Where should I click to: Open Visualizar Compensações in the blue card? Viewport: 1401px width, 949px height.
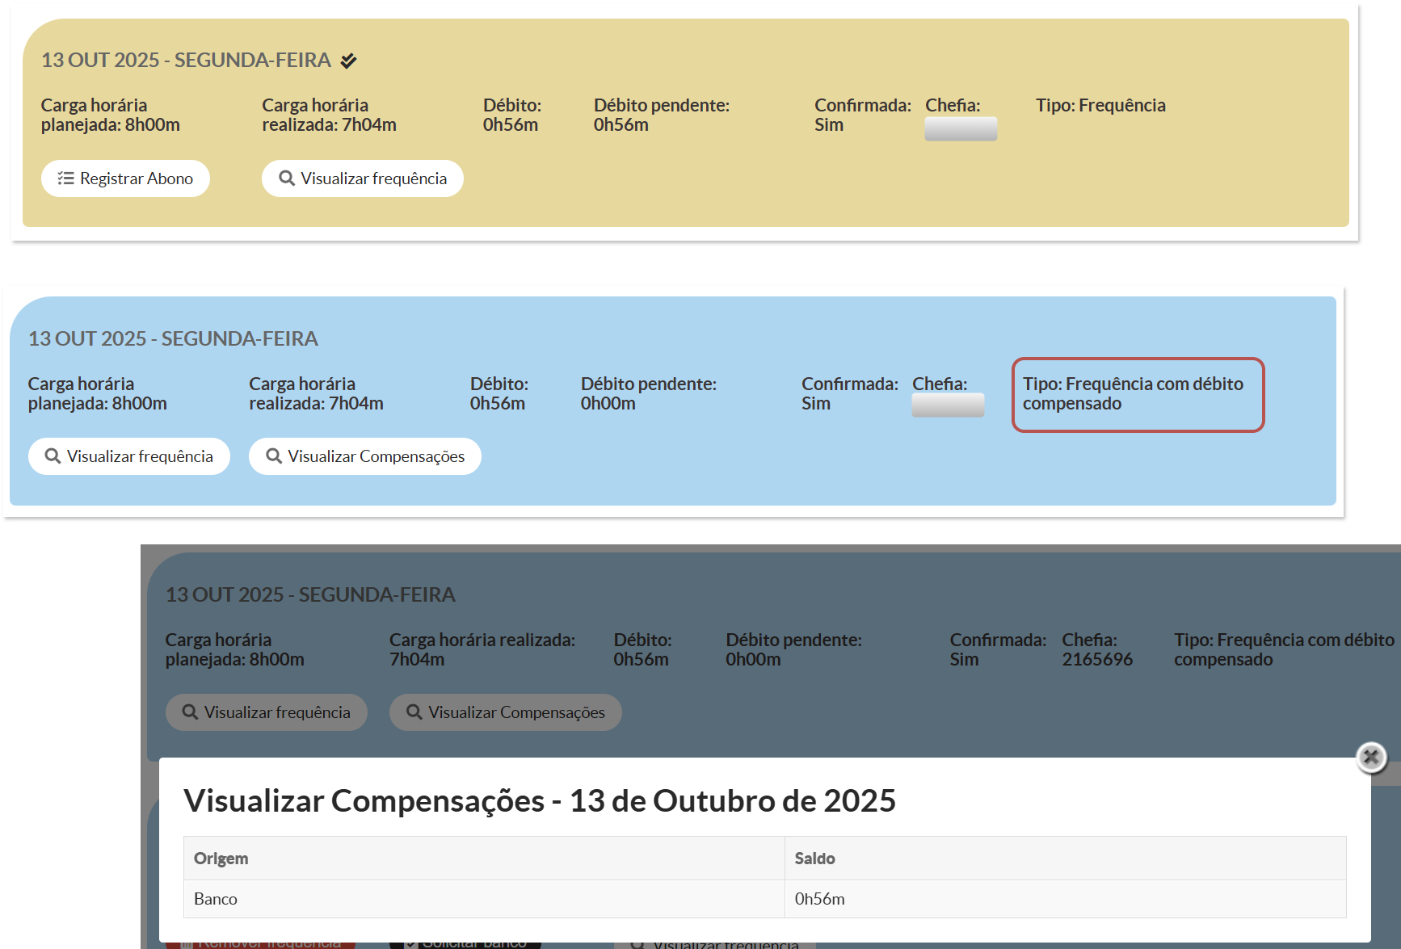[x=365, y=456]
